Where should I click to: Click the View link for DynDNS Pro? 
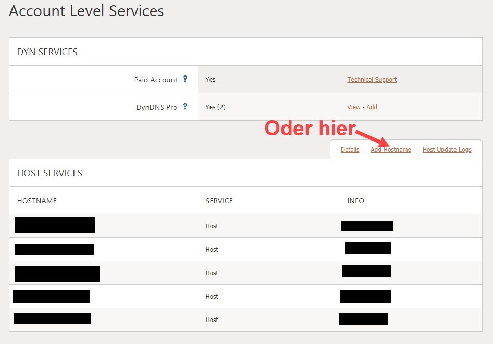pyautogui.click(x=353, y=107)
